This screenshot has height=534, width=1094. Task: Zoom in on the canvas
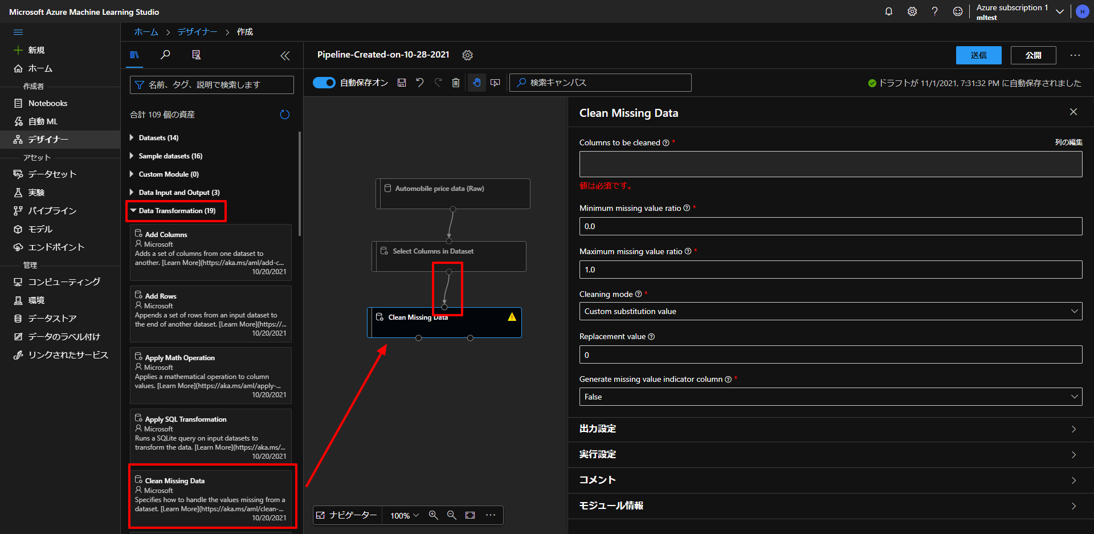(434, 515)
